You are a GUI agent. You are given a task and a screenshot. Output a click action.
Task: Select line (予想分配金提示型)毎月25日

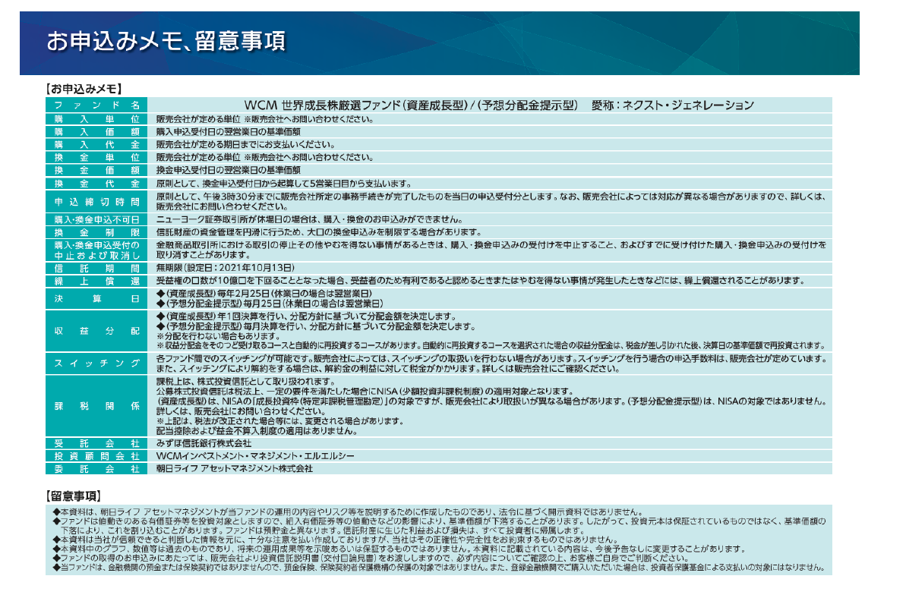tap(270, 303)
